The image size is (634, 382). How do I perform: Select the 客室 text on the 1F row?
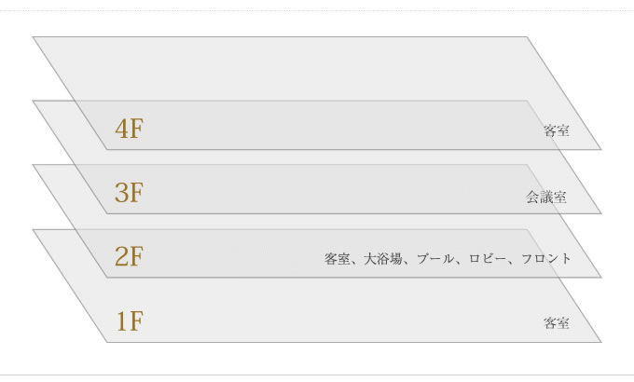coord(557,323)
